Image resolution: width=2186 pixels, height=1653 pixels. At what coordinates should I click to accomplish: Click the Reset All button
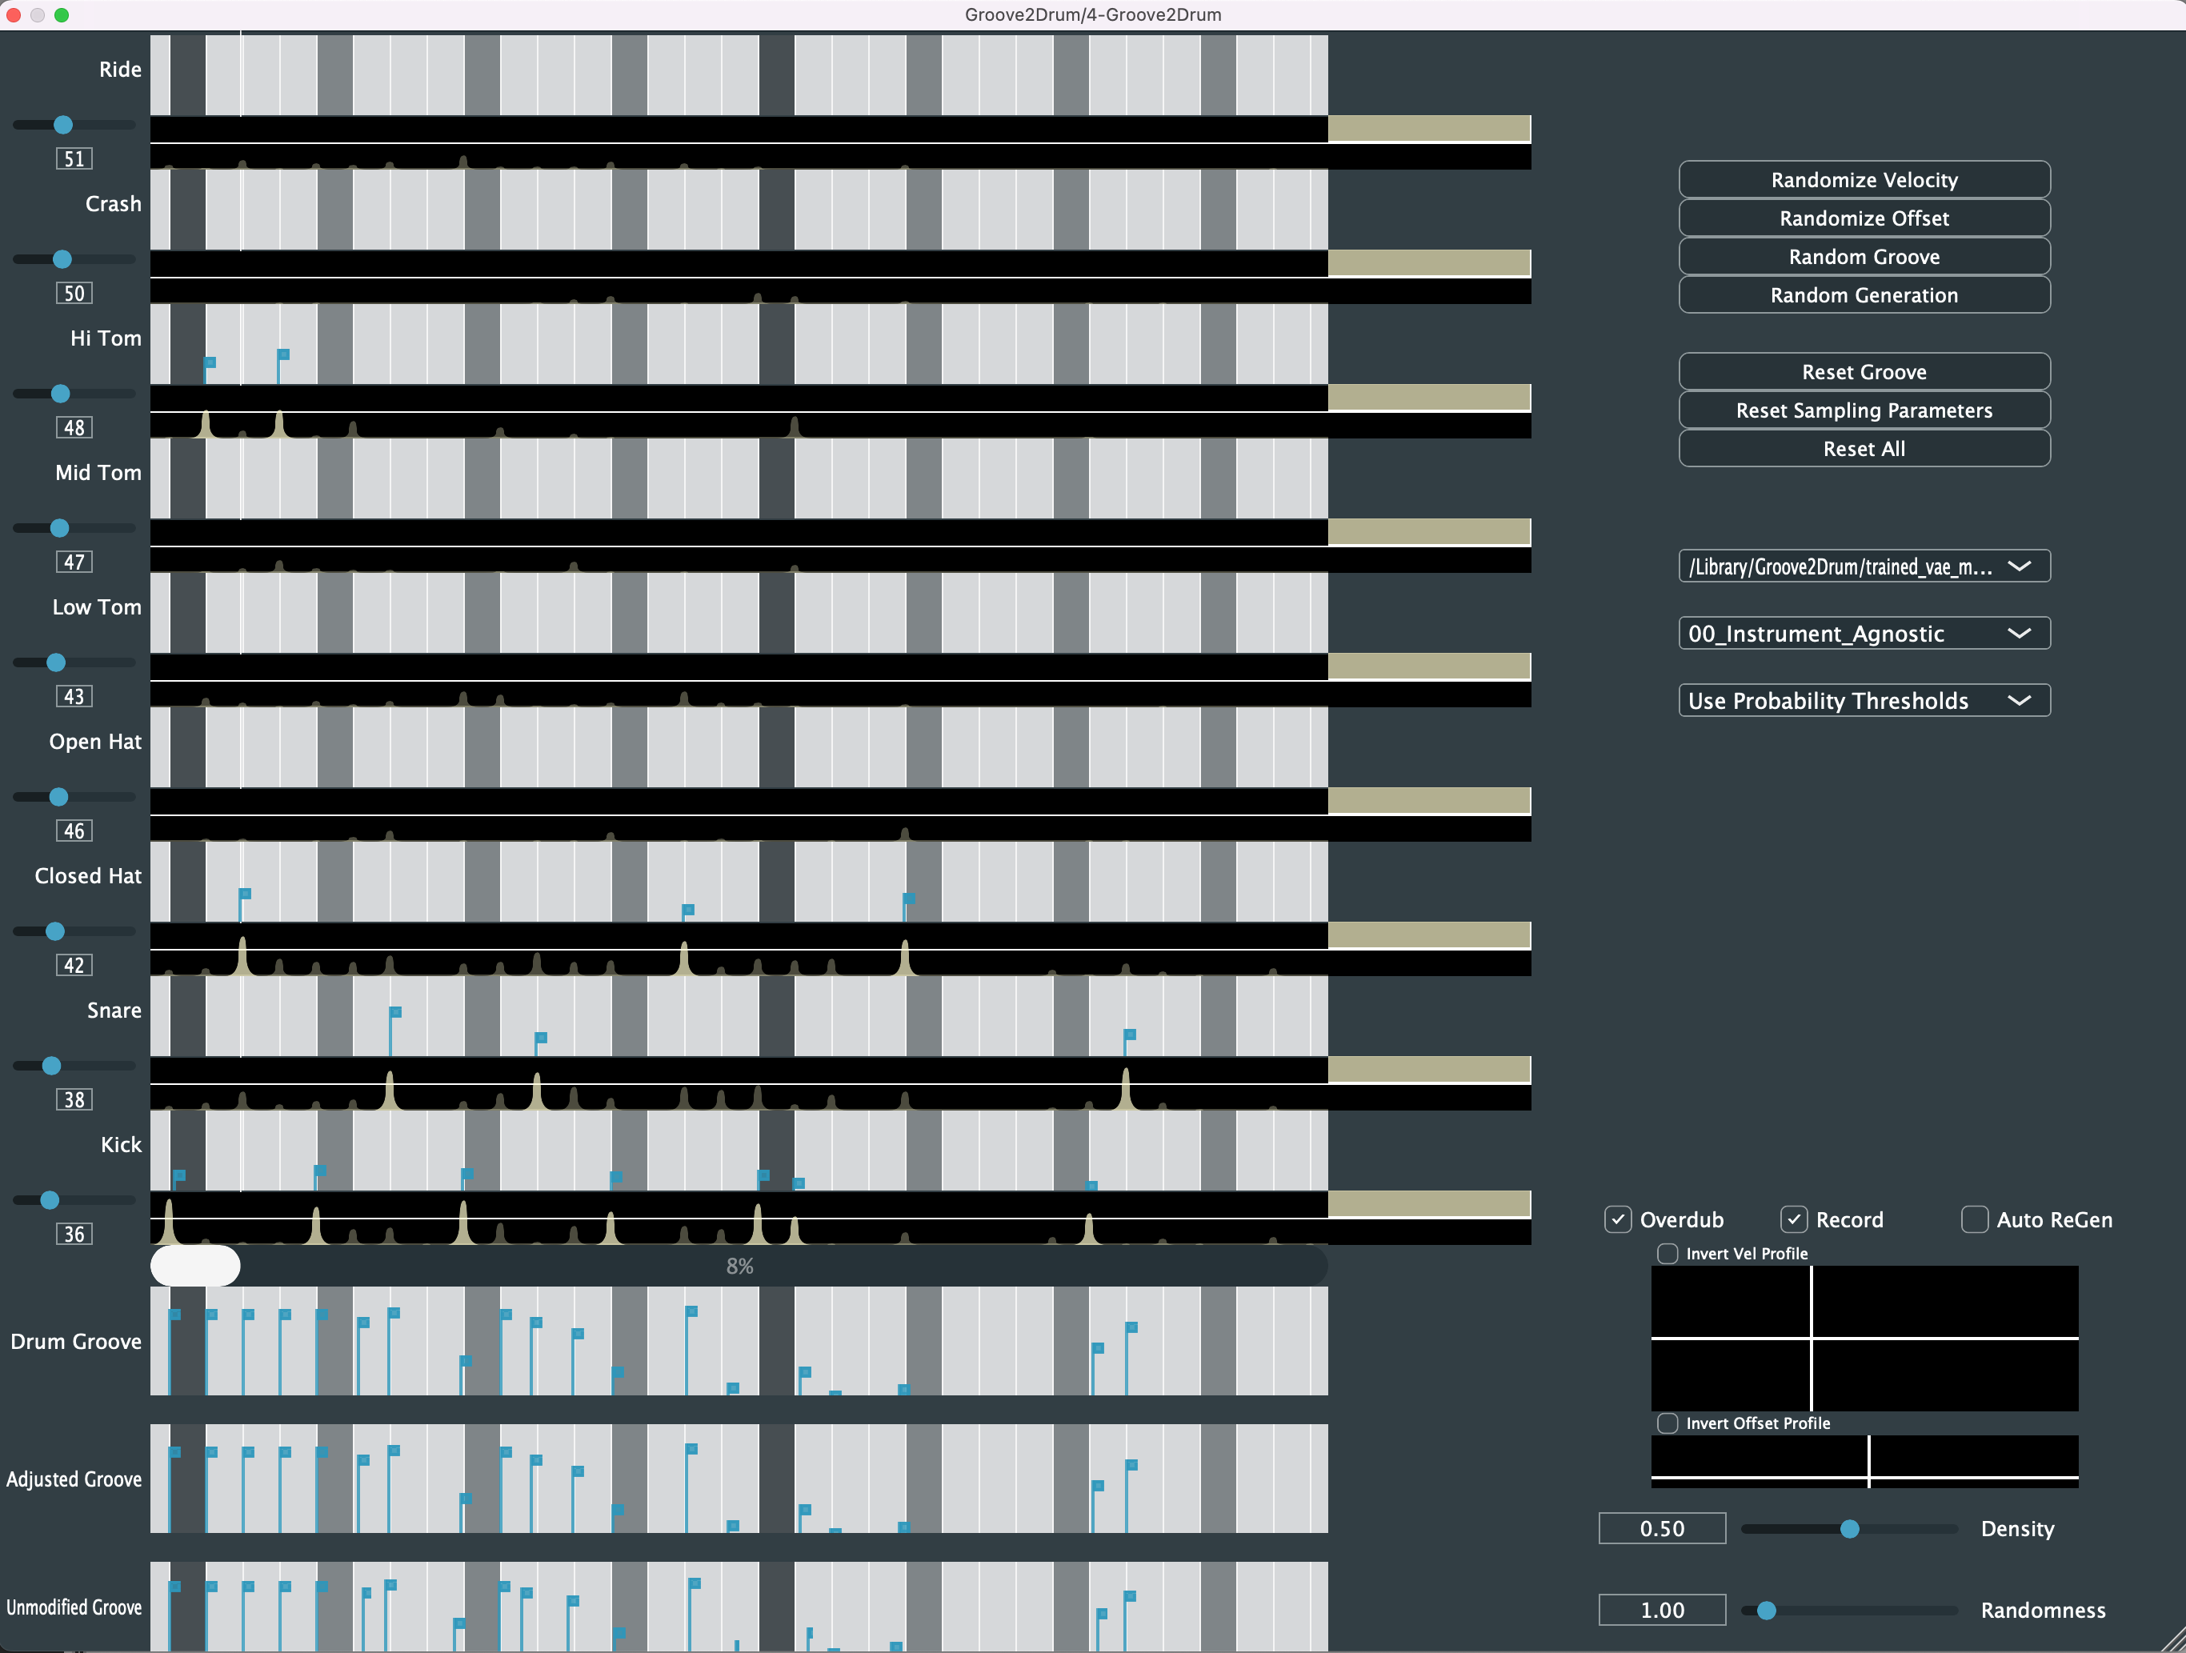[x=1864, y=449]
